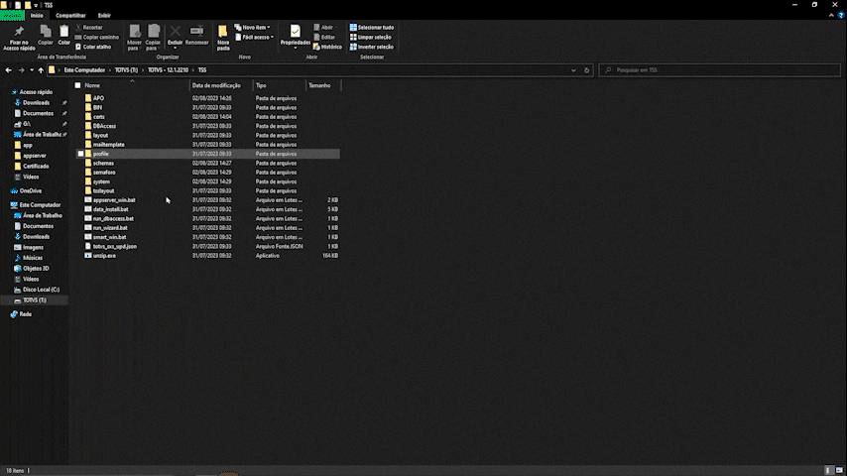Select the unzip.exe application file
Viewport: 847px width, 476px height.
pos(104,256)
